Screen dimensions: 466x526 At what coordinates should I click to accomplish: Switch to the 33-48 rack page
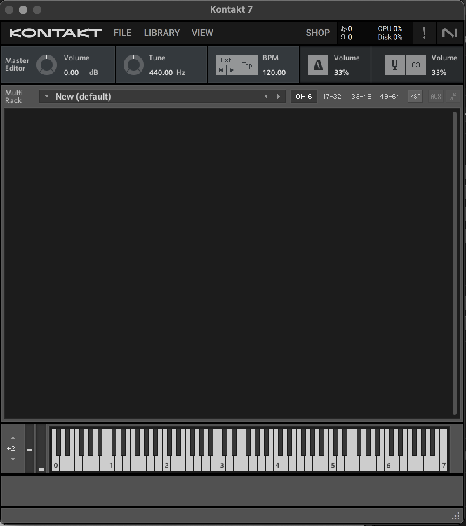361,96
